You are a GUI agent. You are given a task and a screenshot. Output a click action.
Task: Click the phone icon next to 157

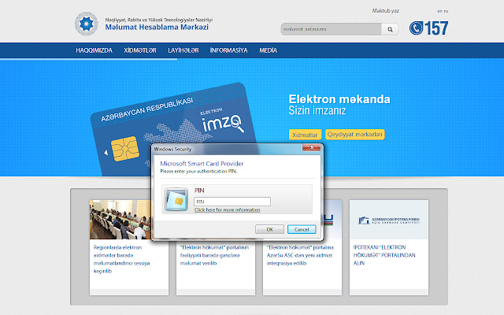[x=416, y=28]
